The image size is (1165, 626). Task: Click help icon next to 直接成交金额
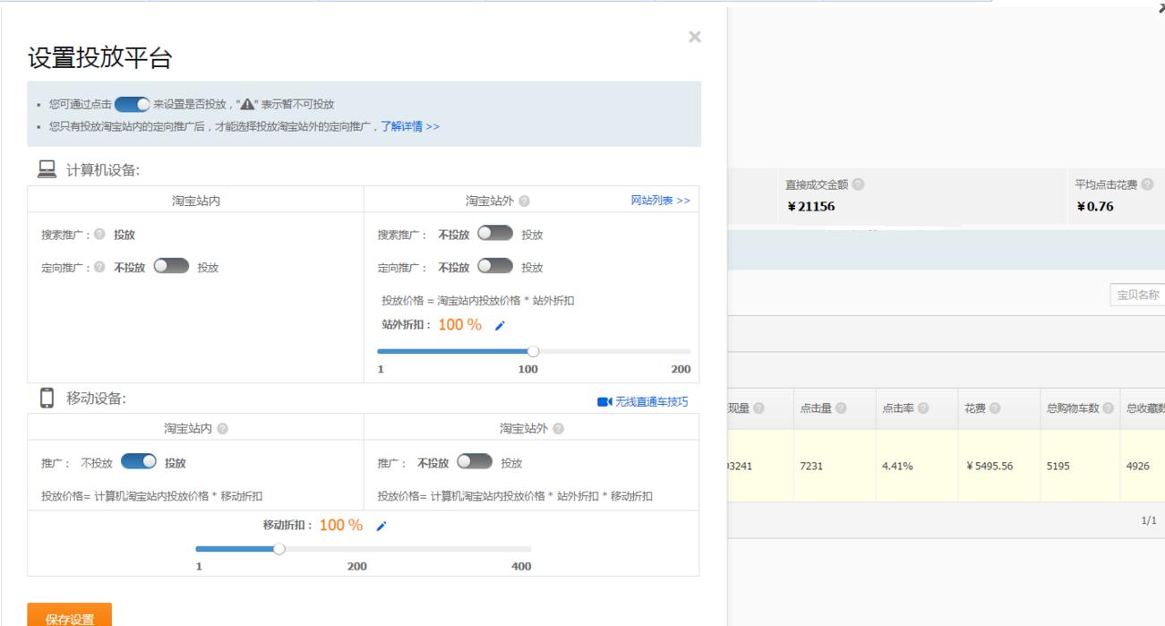pyautogui.click(x=858, y=184)
